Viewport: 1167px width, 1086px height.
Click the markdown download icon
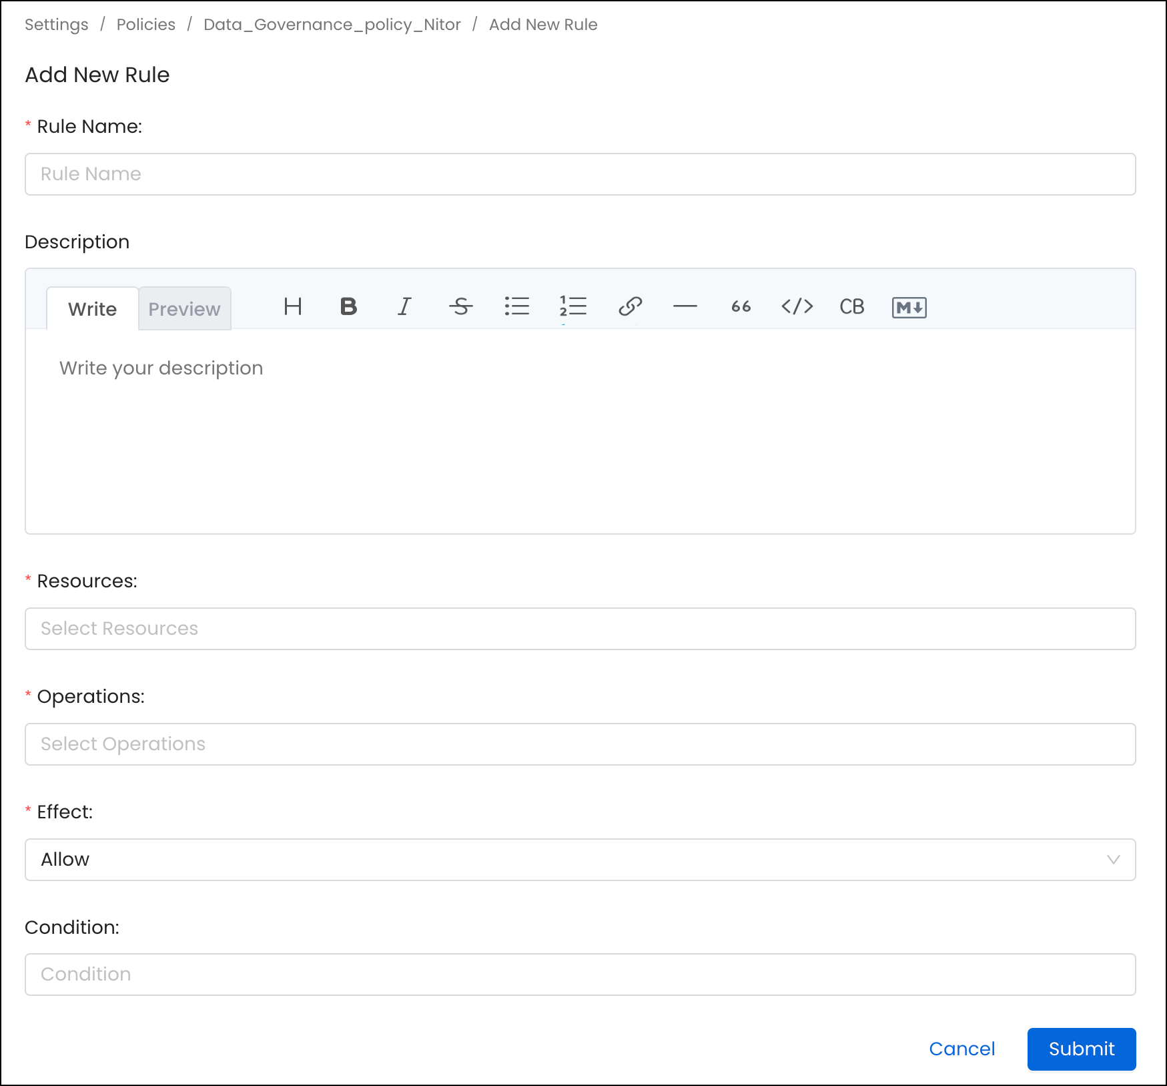pyautogui.click(x=909, y=307)
